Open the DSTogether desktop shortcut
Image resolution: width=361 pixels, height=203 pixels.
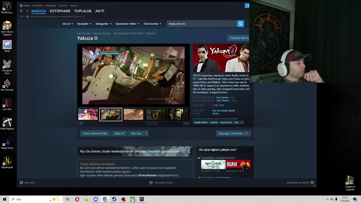(7, 28)
